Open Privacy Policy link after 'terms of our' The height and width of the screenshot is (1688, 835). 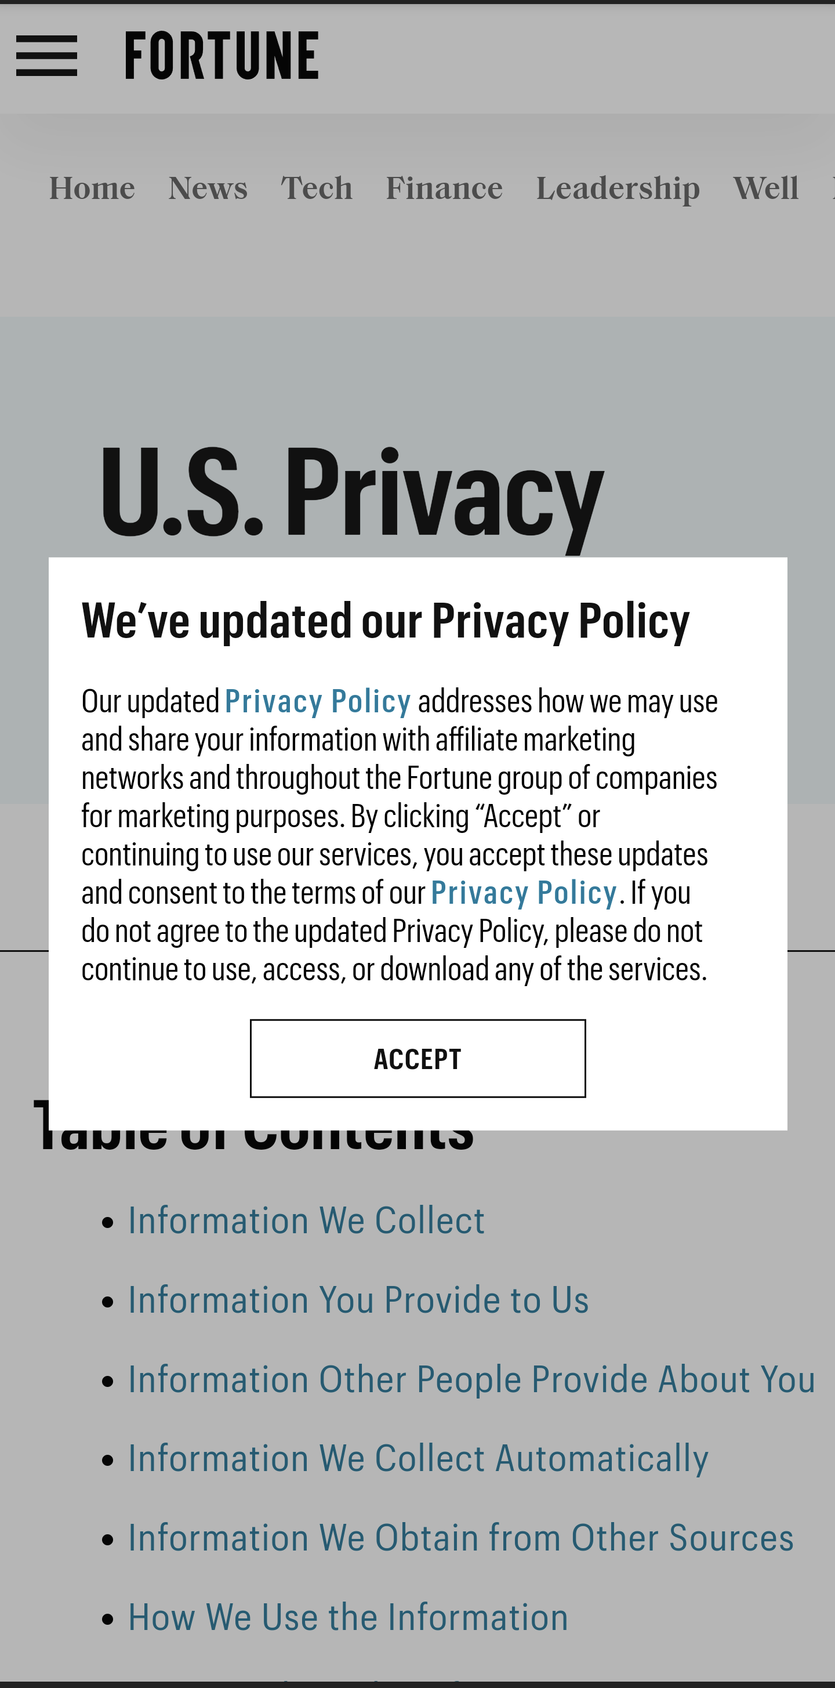[x=524, y=893]
